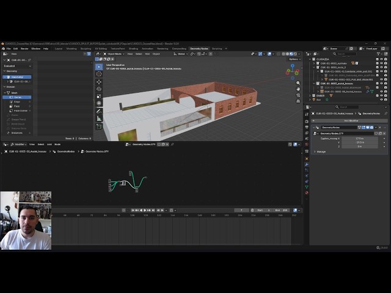Open the Modifiers wrench properties tab
Viewport: 391px width, 293px height.
click(307, 164)
